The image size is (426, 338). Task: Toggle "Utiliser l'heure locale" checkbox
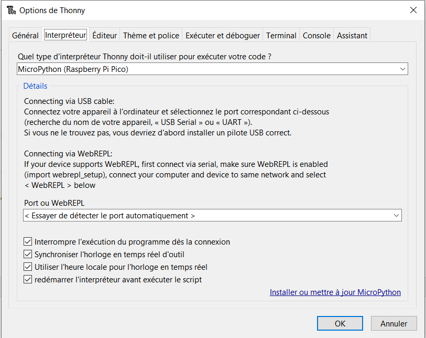click(28, 267)
